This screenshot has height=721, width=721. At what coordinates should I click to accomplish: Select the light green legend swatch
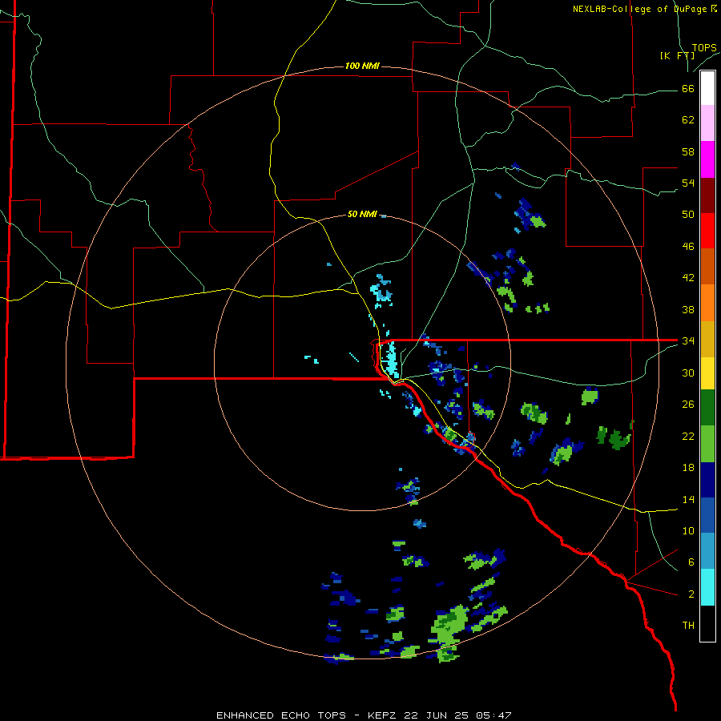[x=707, y=444]
